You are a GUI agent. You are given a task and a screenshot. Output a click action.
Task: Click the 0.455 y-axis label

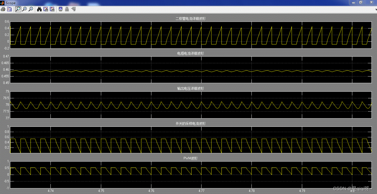click(5, 76)
